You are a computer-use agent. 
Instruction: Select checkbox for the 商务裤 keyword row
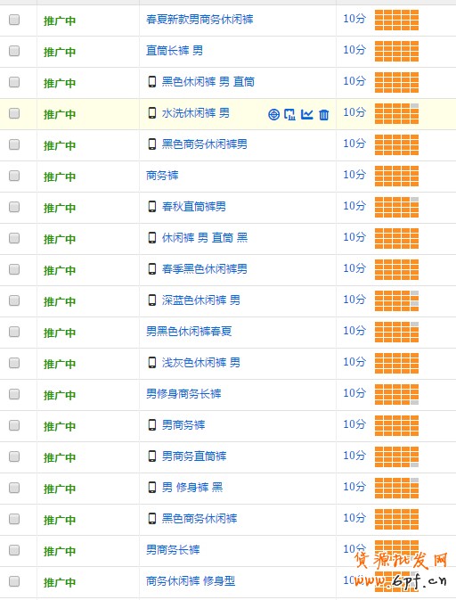pos(14,176)
